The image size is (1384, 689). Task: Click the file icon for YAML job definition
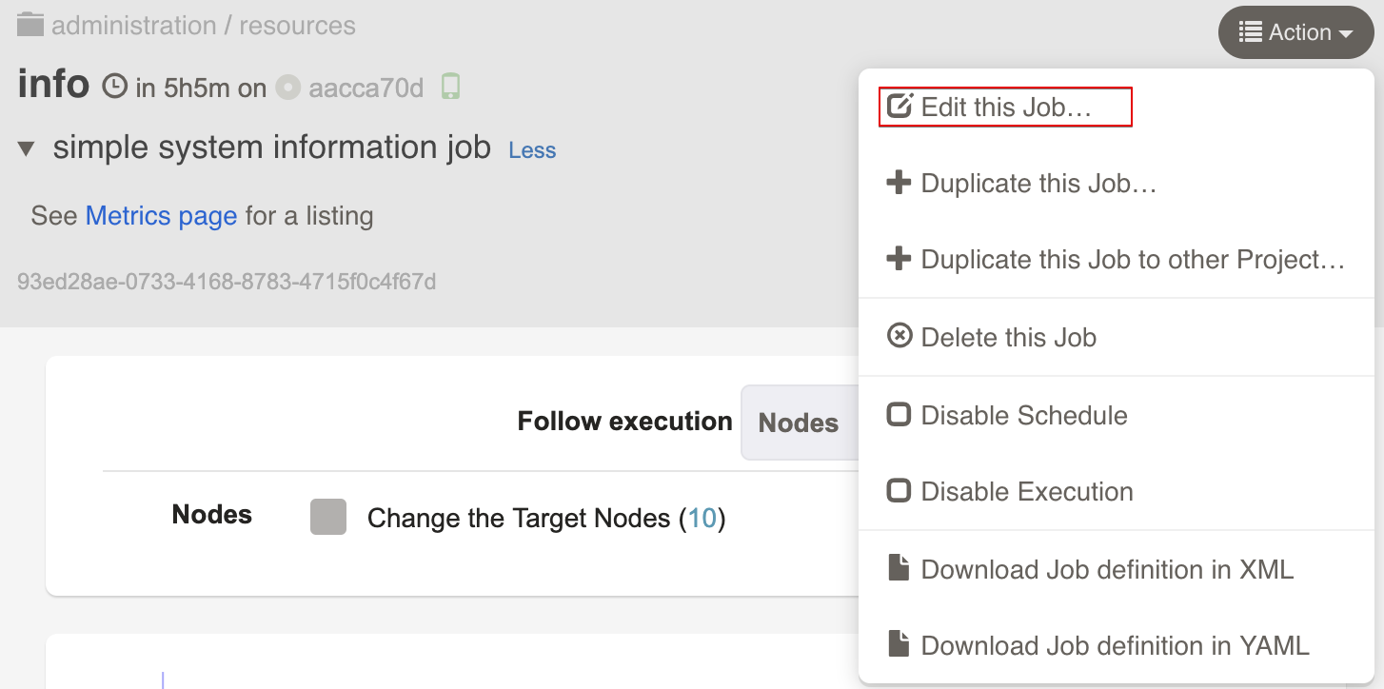pyautogui.click(x=899, y=644)
